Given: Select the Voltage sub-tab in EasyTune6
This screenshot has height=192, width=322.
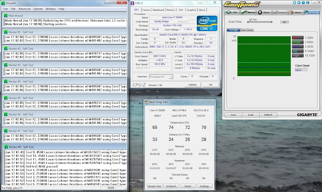Looking at the screenshot, I should (x=233, y=30).
